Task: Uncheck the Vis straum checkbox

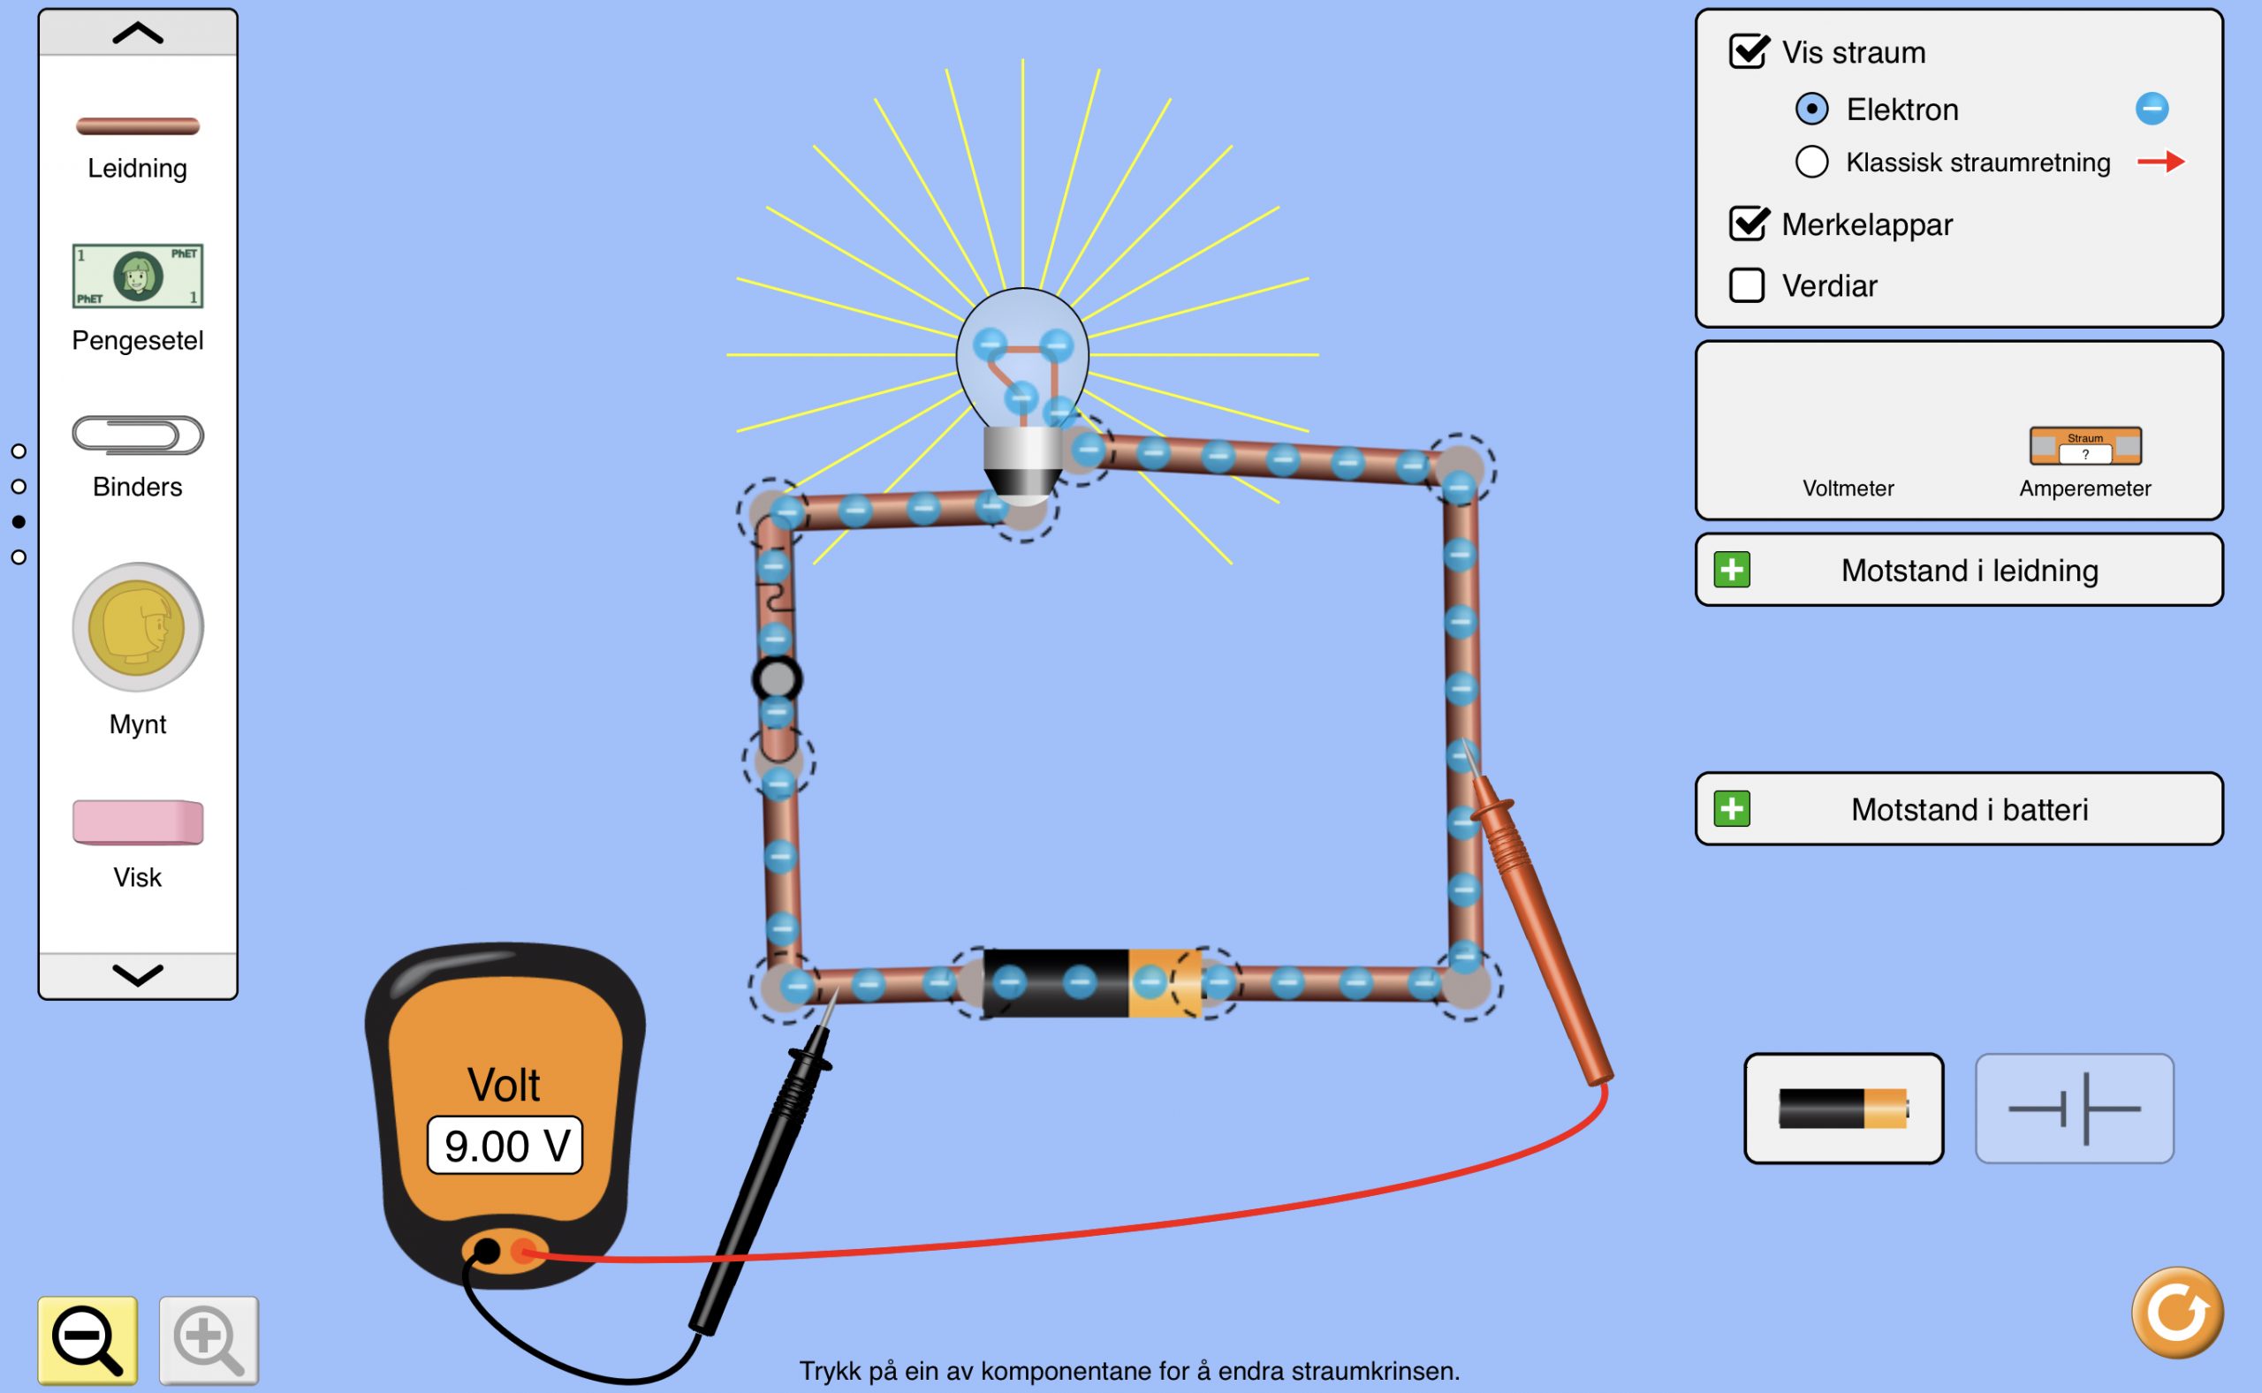Action: 1748,52
